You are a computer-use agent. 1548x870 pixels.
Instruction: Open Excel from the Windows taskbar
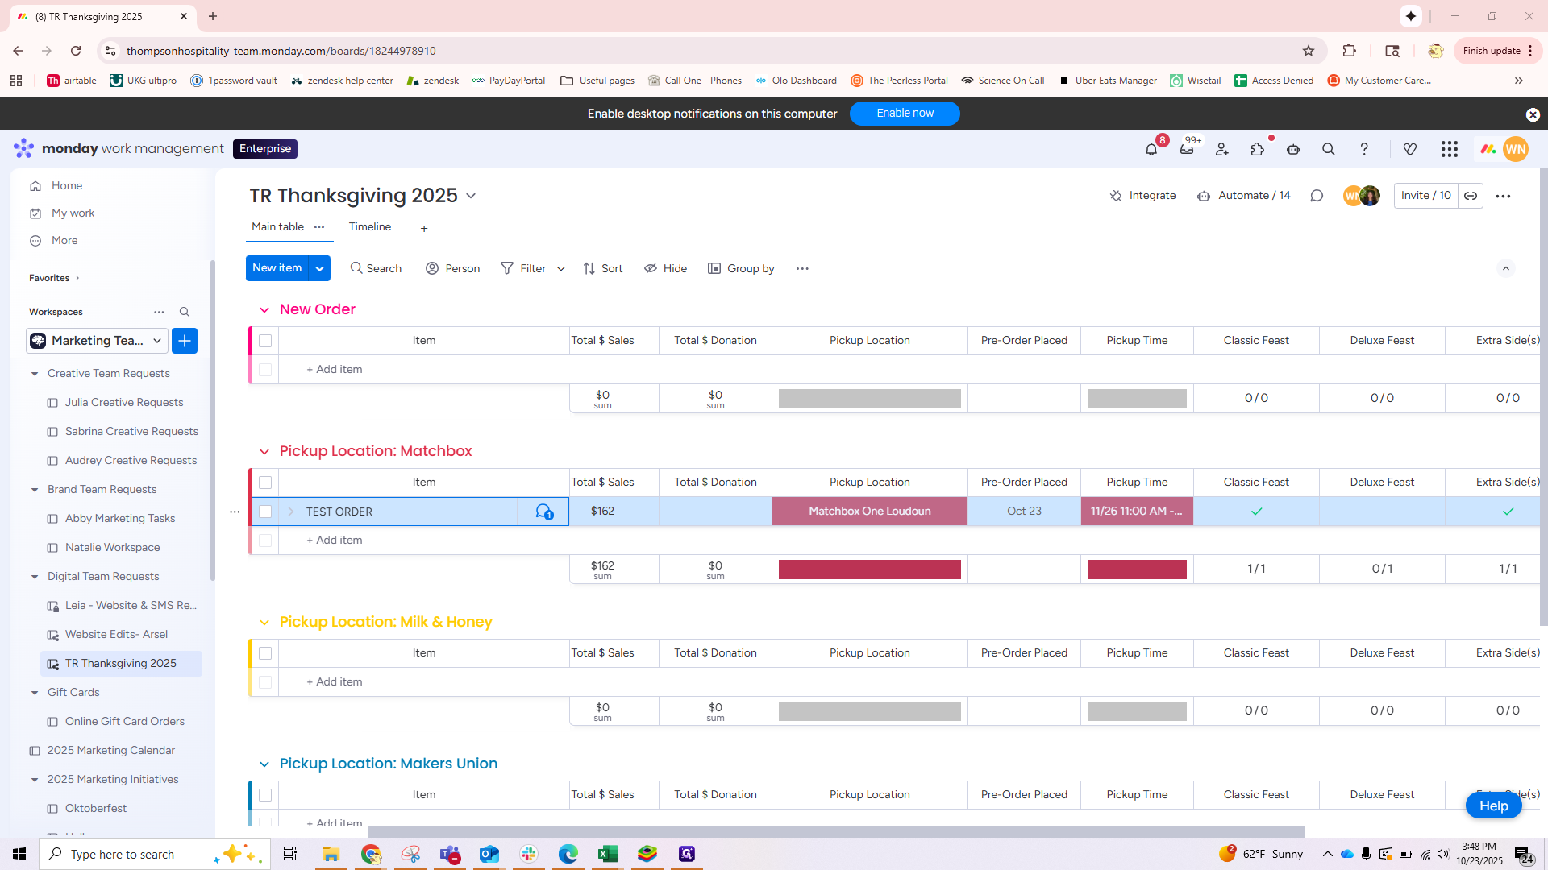tap(608, 854)
